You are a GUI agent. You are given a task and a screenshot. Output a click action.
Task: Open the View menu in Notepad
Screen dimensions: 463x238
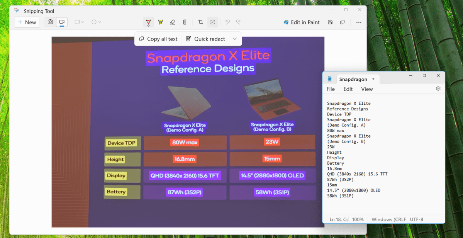(367, 89)
